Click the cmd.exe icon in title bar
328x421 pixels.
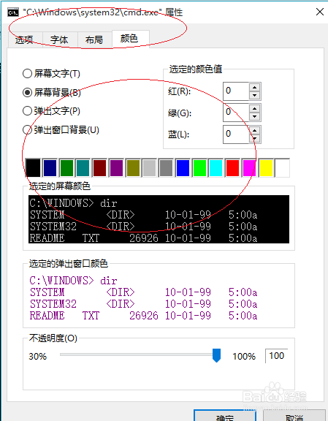(13, 12)
